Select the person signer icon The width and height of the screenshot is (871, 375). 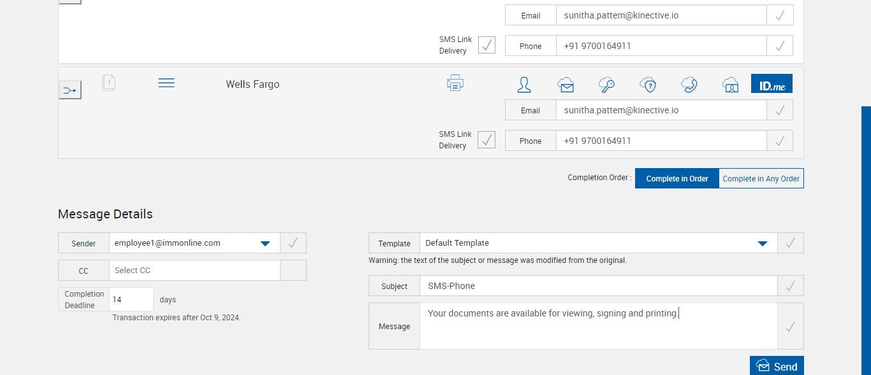pyautogui.click(x=524, y=84)
